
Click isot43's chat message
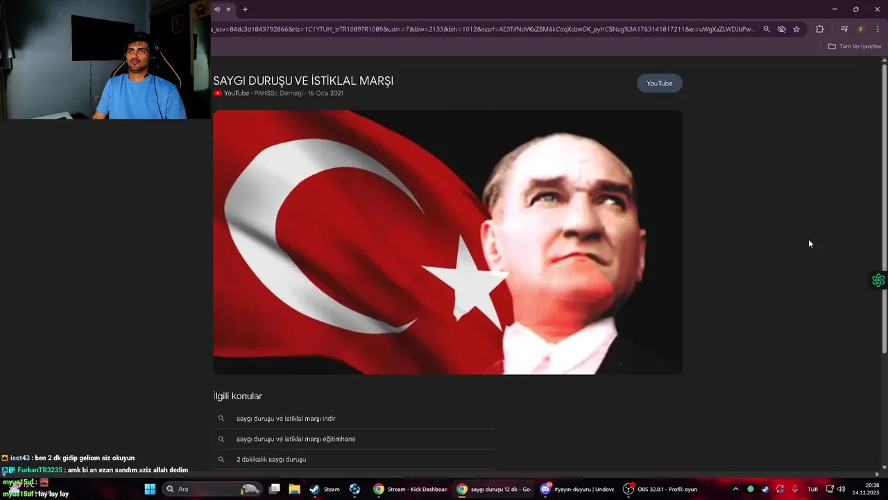[x=68, y=458]
